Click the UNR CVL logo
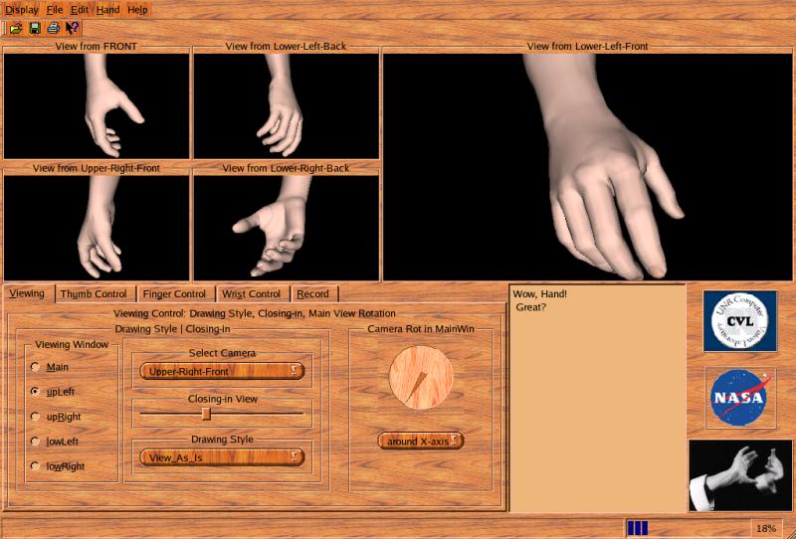This screenshot has height=539, width=796. pyautogui.click(x=740, y=321)
